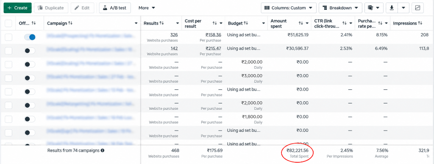Click the ₹82,221.56 total spent value

pyautogui.click(x=297, y=151)
